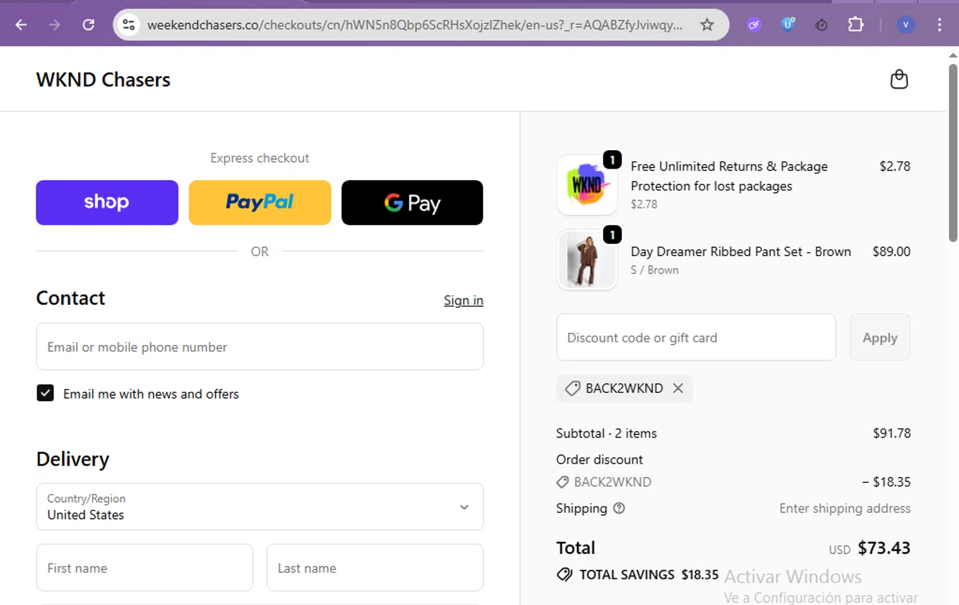Click the browser address bar URL
959x605 pixels.
pyautogui.click(x=414, y=25)
